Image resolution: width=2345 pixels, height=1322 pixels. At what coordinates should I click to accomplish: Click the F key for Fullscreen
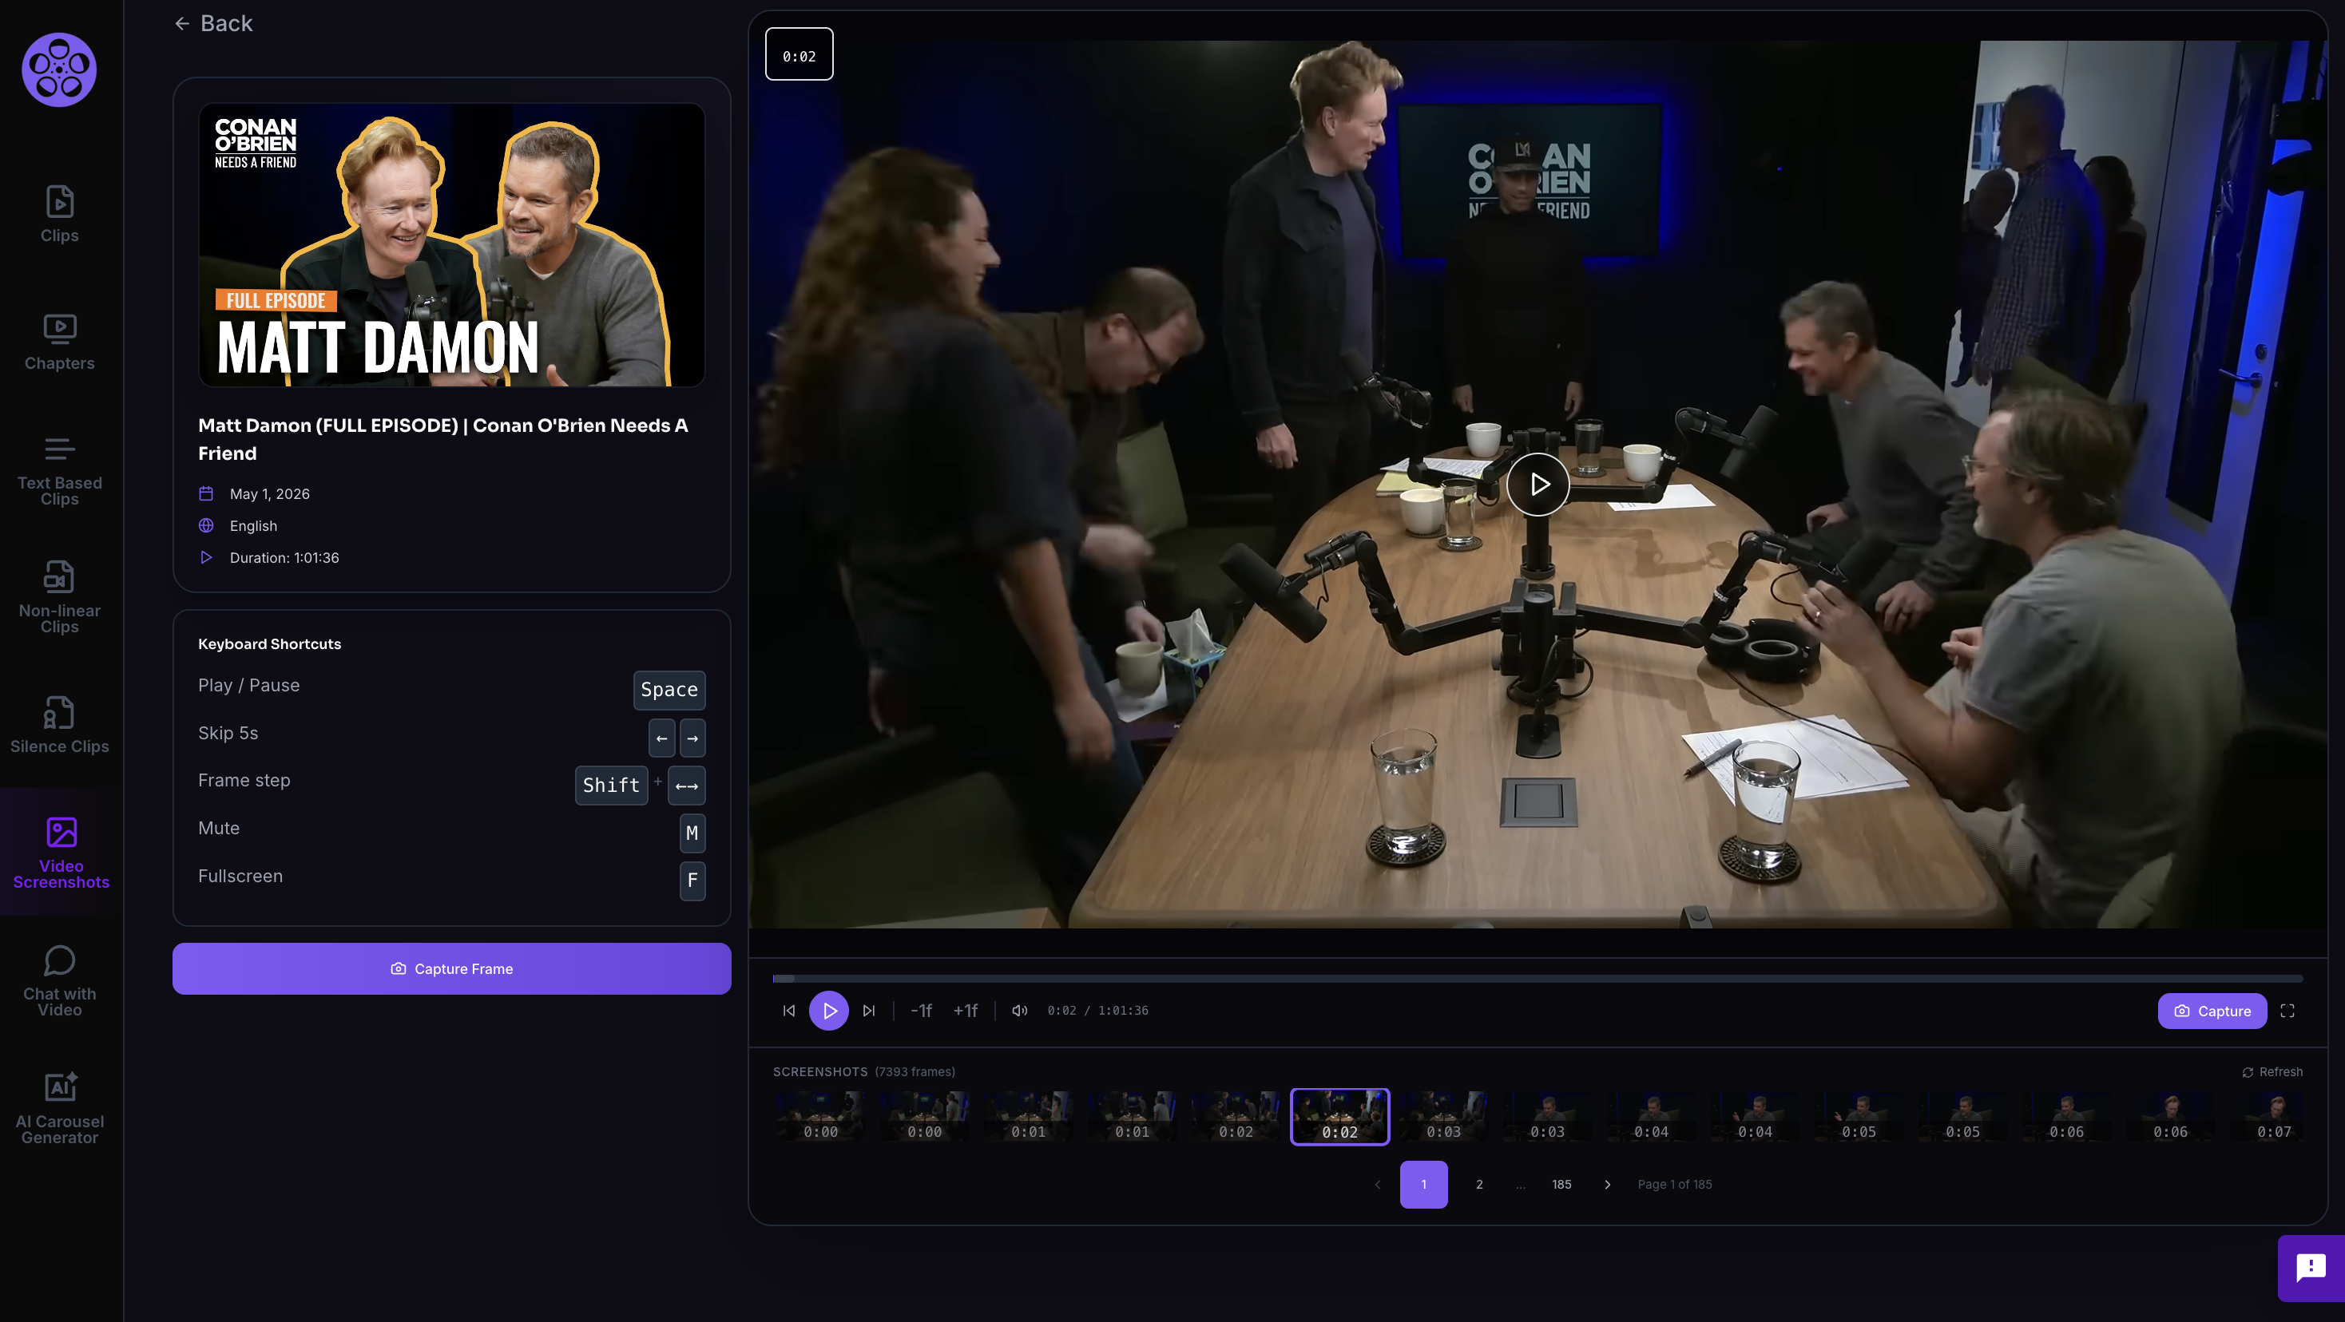(x=692, y=881)
